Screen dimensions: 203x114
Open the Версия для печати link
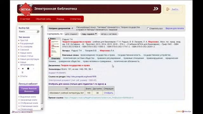click(x=174, y=28)
